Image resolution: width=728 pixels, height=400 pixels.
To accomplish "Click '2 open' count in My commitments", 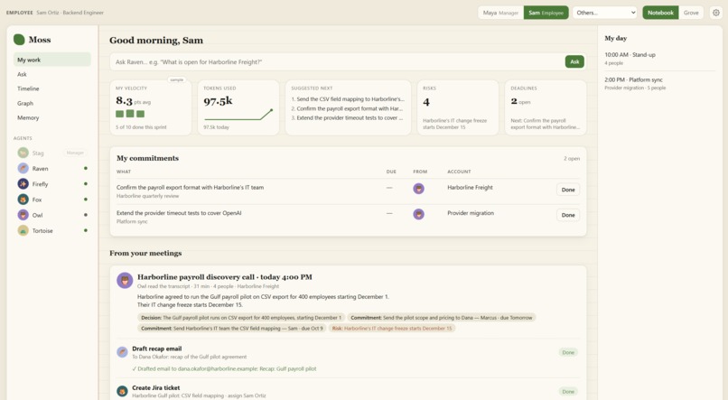I will pos(572,159).
